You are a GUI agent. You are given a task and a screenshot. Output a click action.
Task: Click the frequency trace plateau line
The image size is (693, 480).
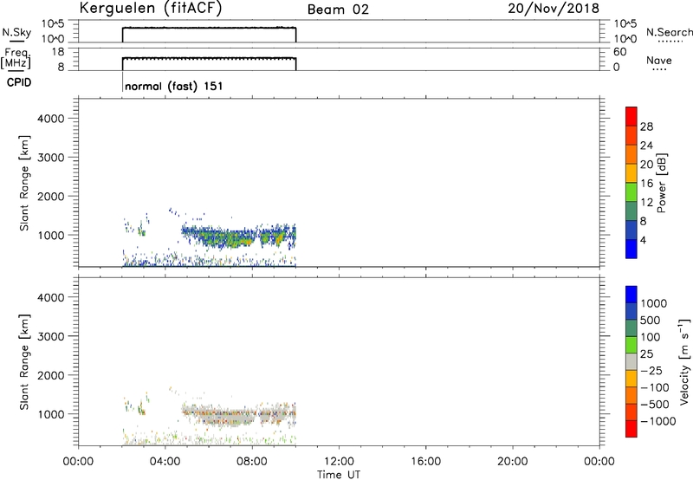point(209,58)
